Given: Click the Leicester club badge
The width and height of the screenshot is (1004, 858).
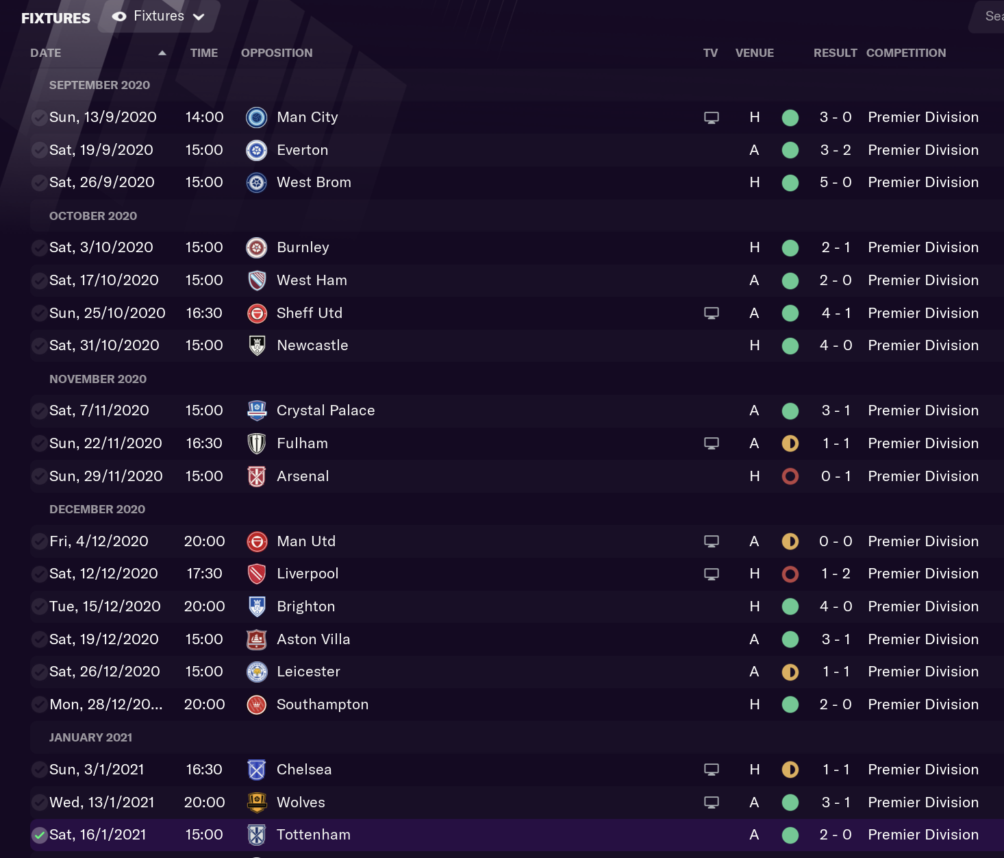Looking at the screenshot, I should (x=256, y=672).
